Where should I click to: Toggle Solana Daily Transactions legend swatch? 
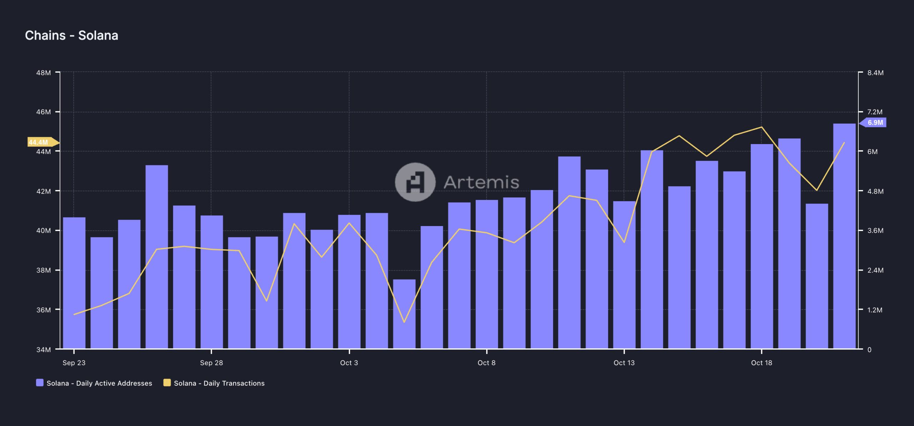click(x=167, y=383)
